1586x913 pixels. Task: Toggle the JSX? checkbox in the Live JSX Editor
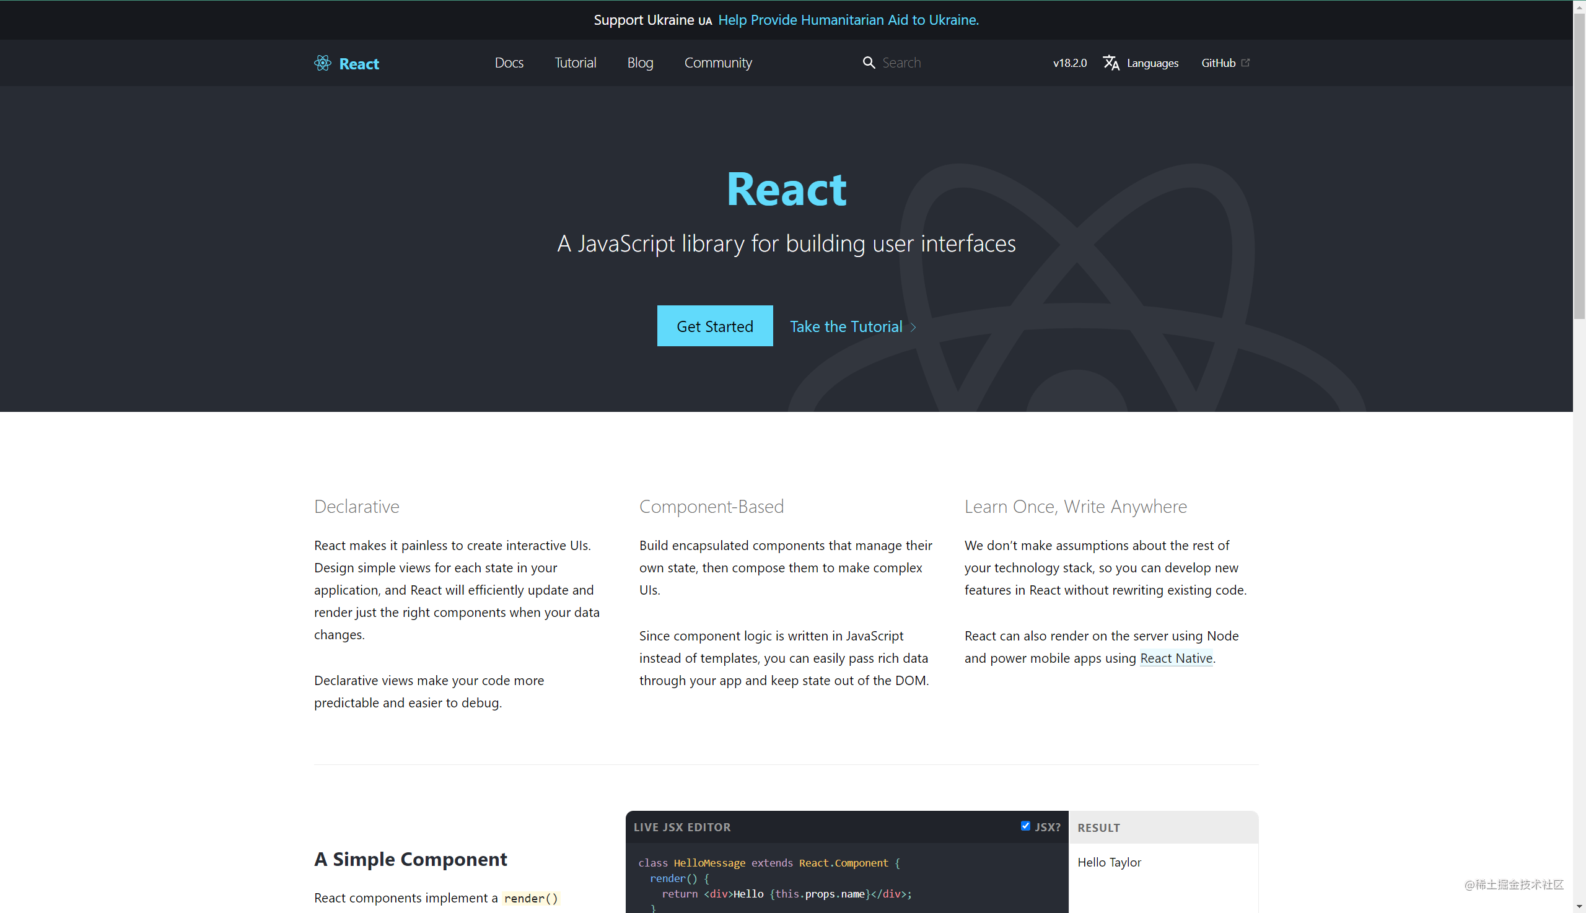click(1026, 825)
